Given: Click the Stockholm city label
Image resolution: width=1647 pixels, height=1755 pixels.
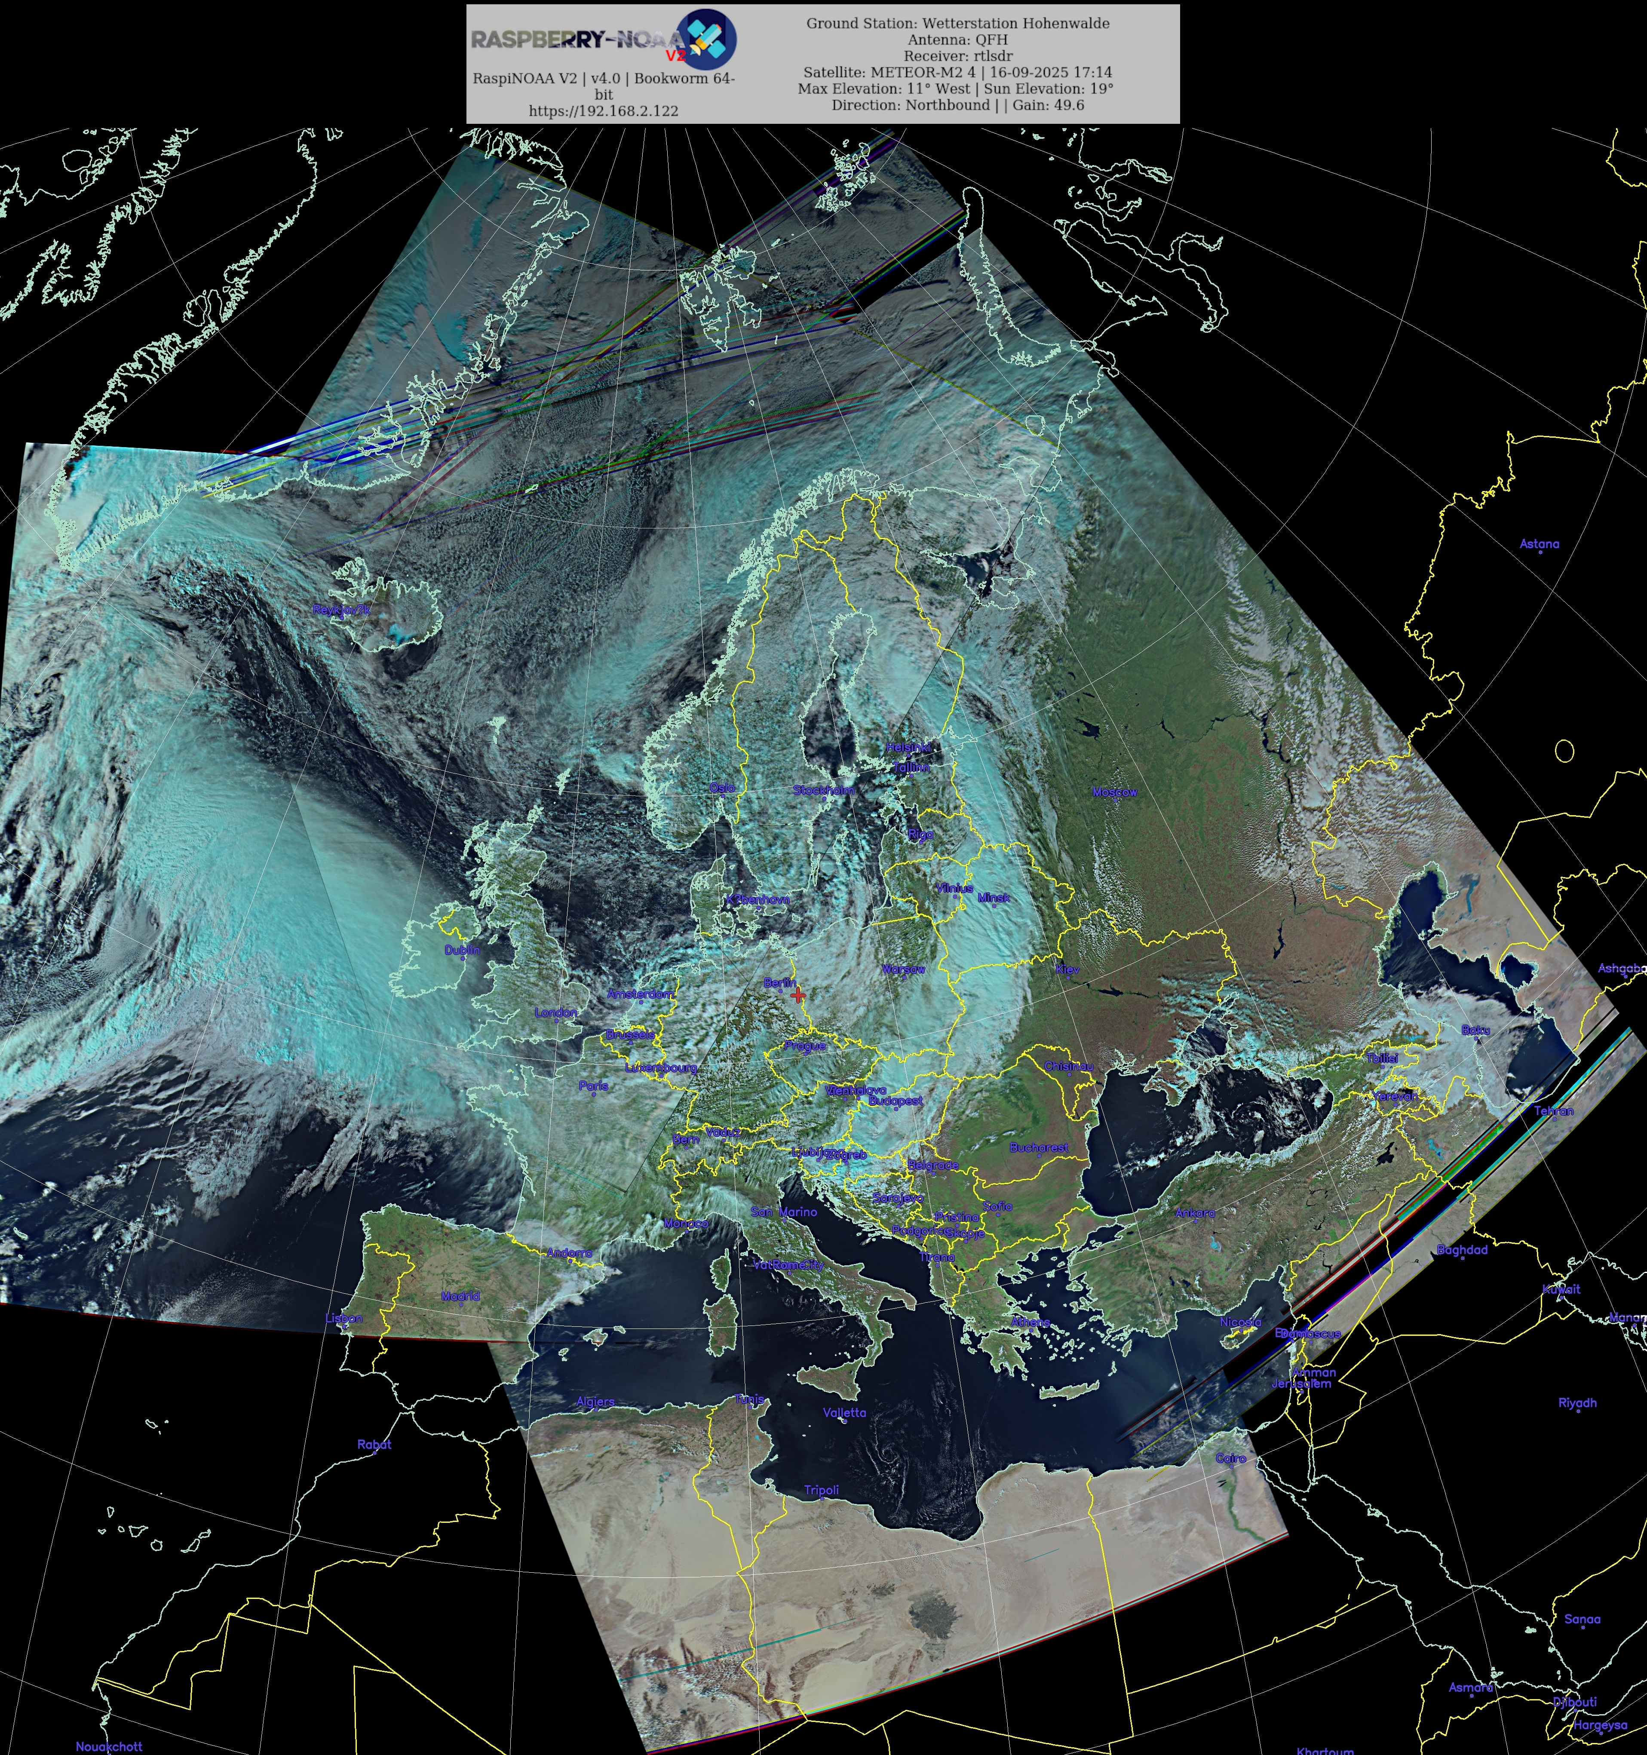Looking at the screenshot, I should tap(824, 790).
